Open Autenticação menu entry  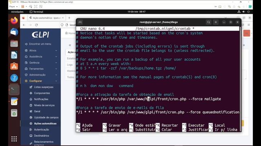(x=41, y=130)
